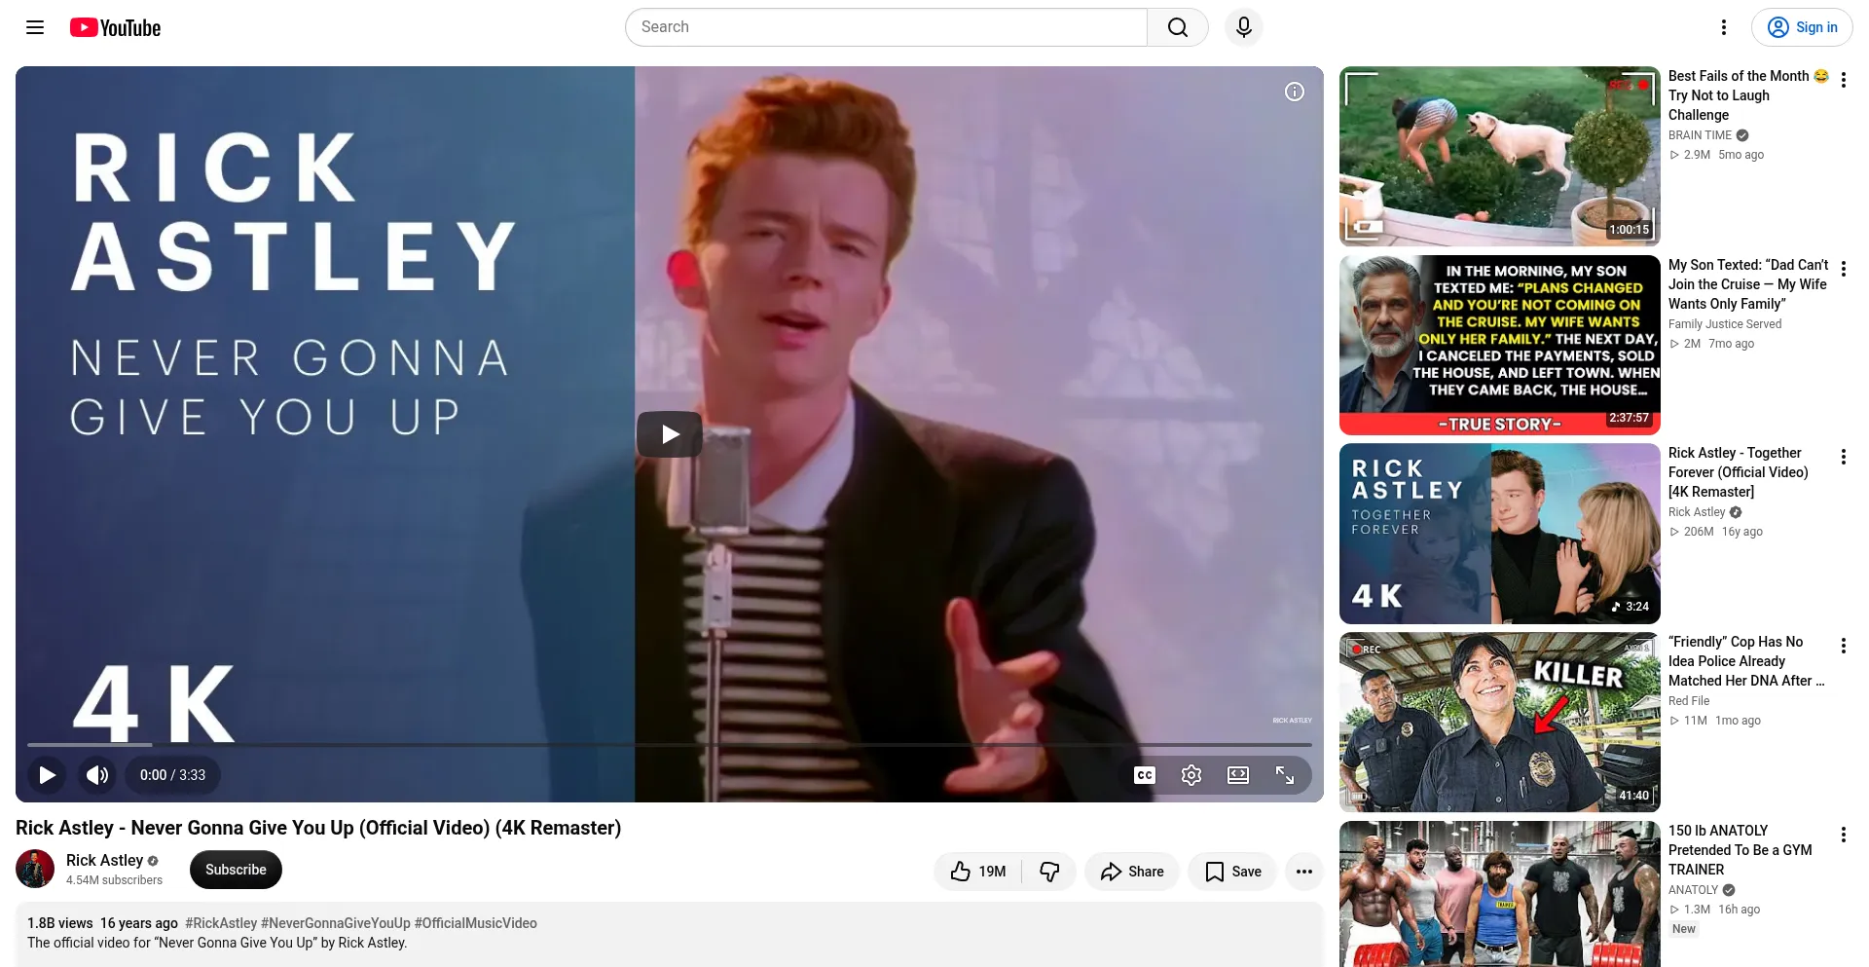This screenshot has width=1869, height=967.
Task: Open the Friendly Cop Has No Idea title
Action: (1746, 661)
